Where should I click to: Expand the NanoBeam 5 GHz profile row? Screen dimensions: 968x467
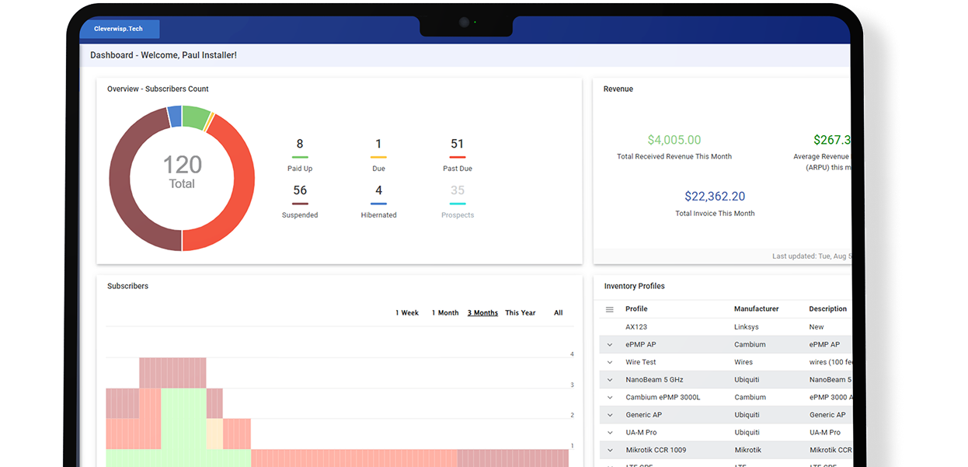(610, 380)
